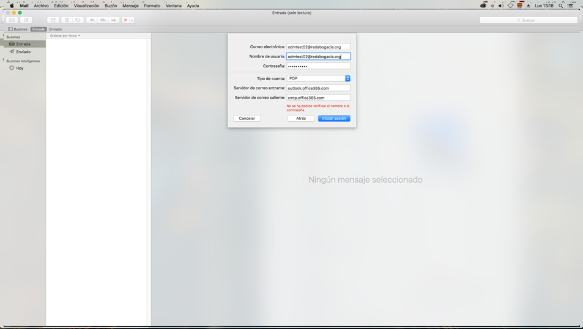Switch to Enviado in favorites bar

(x=56, y=29)
